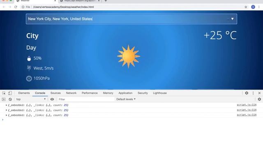Viewport: 263px width, 148px height.
Task: Click the address bar file path
Action: coord(63,7)
